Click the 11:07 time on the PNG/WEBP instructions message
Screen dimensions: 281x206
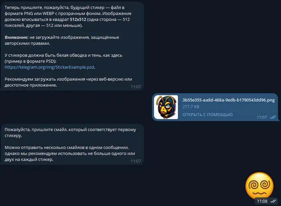tap(136, 87)
